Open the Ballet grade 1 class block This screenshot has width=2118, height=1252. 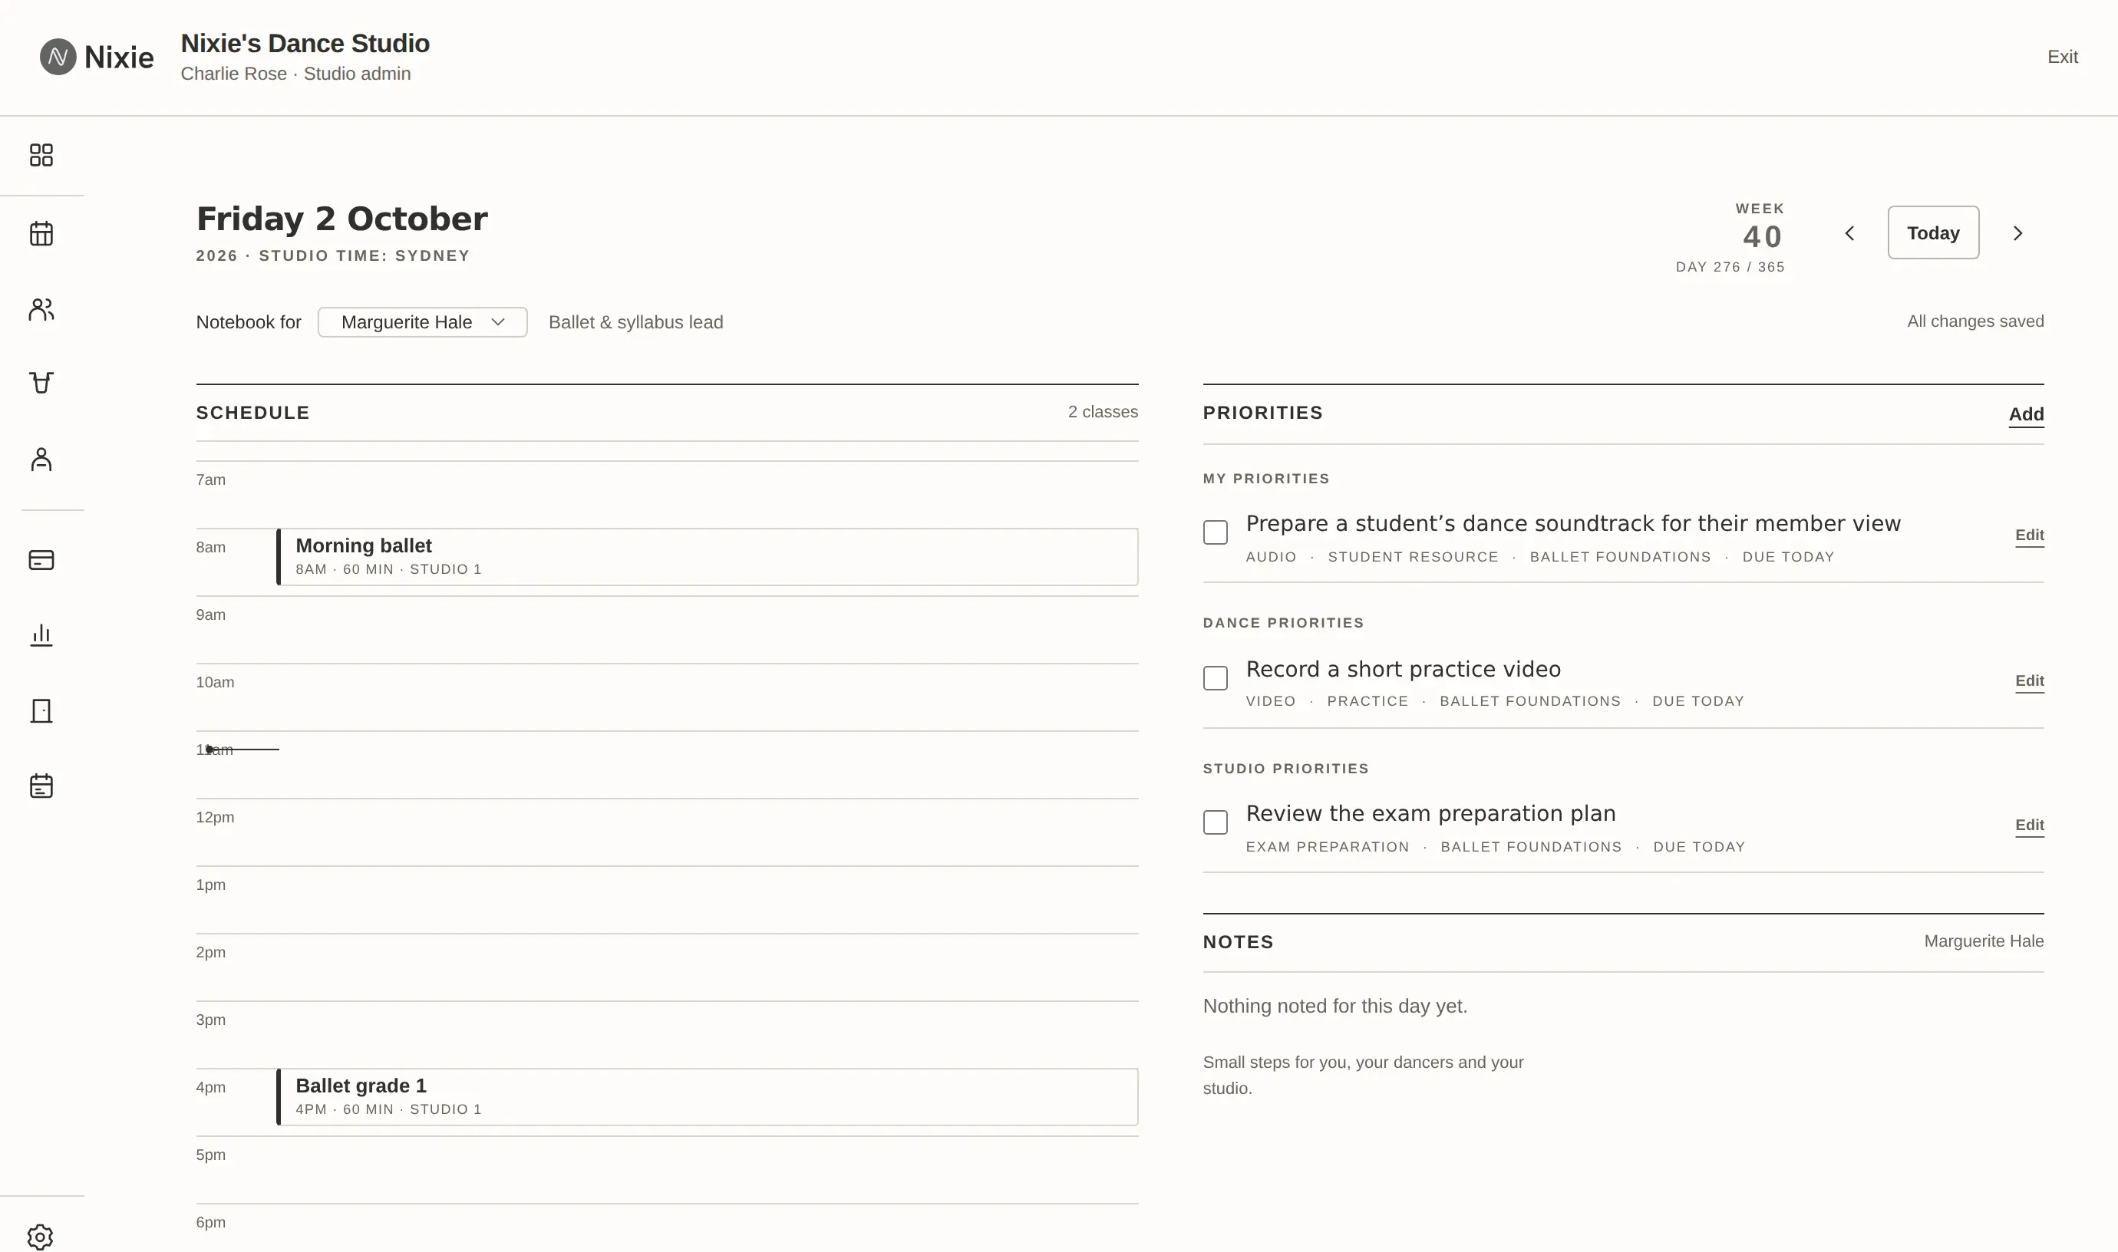coord(707,1097)
